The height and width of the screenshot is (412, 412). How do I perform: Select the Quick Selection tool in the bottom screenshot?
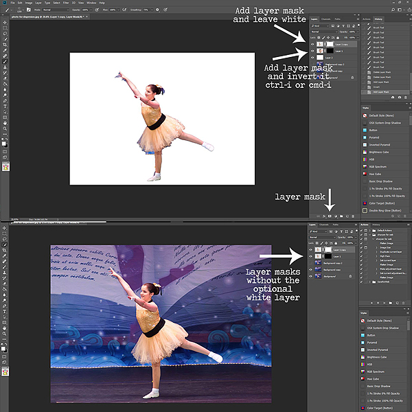pyautogui.click(x=5, y=244)
